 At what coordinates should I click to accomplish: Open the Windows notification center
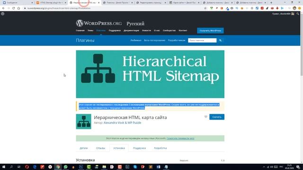(x=298, y=167)
